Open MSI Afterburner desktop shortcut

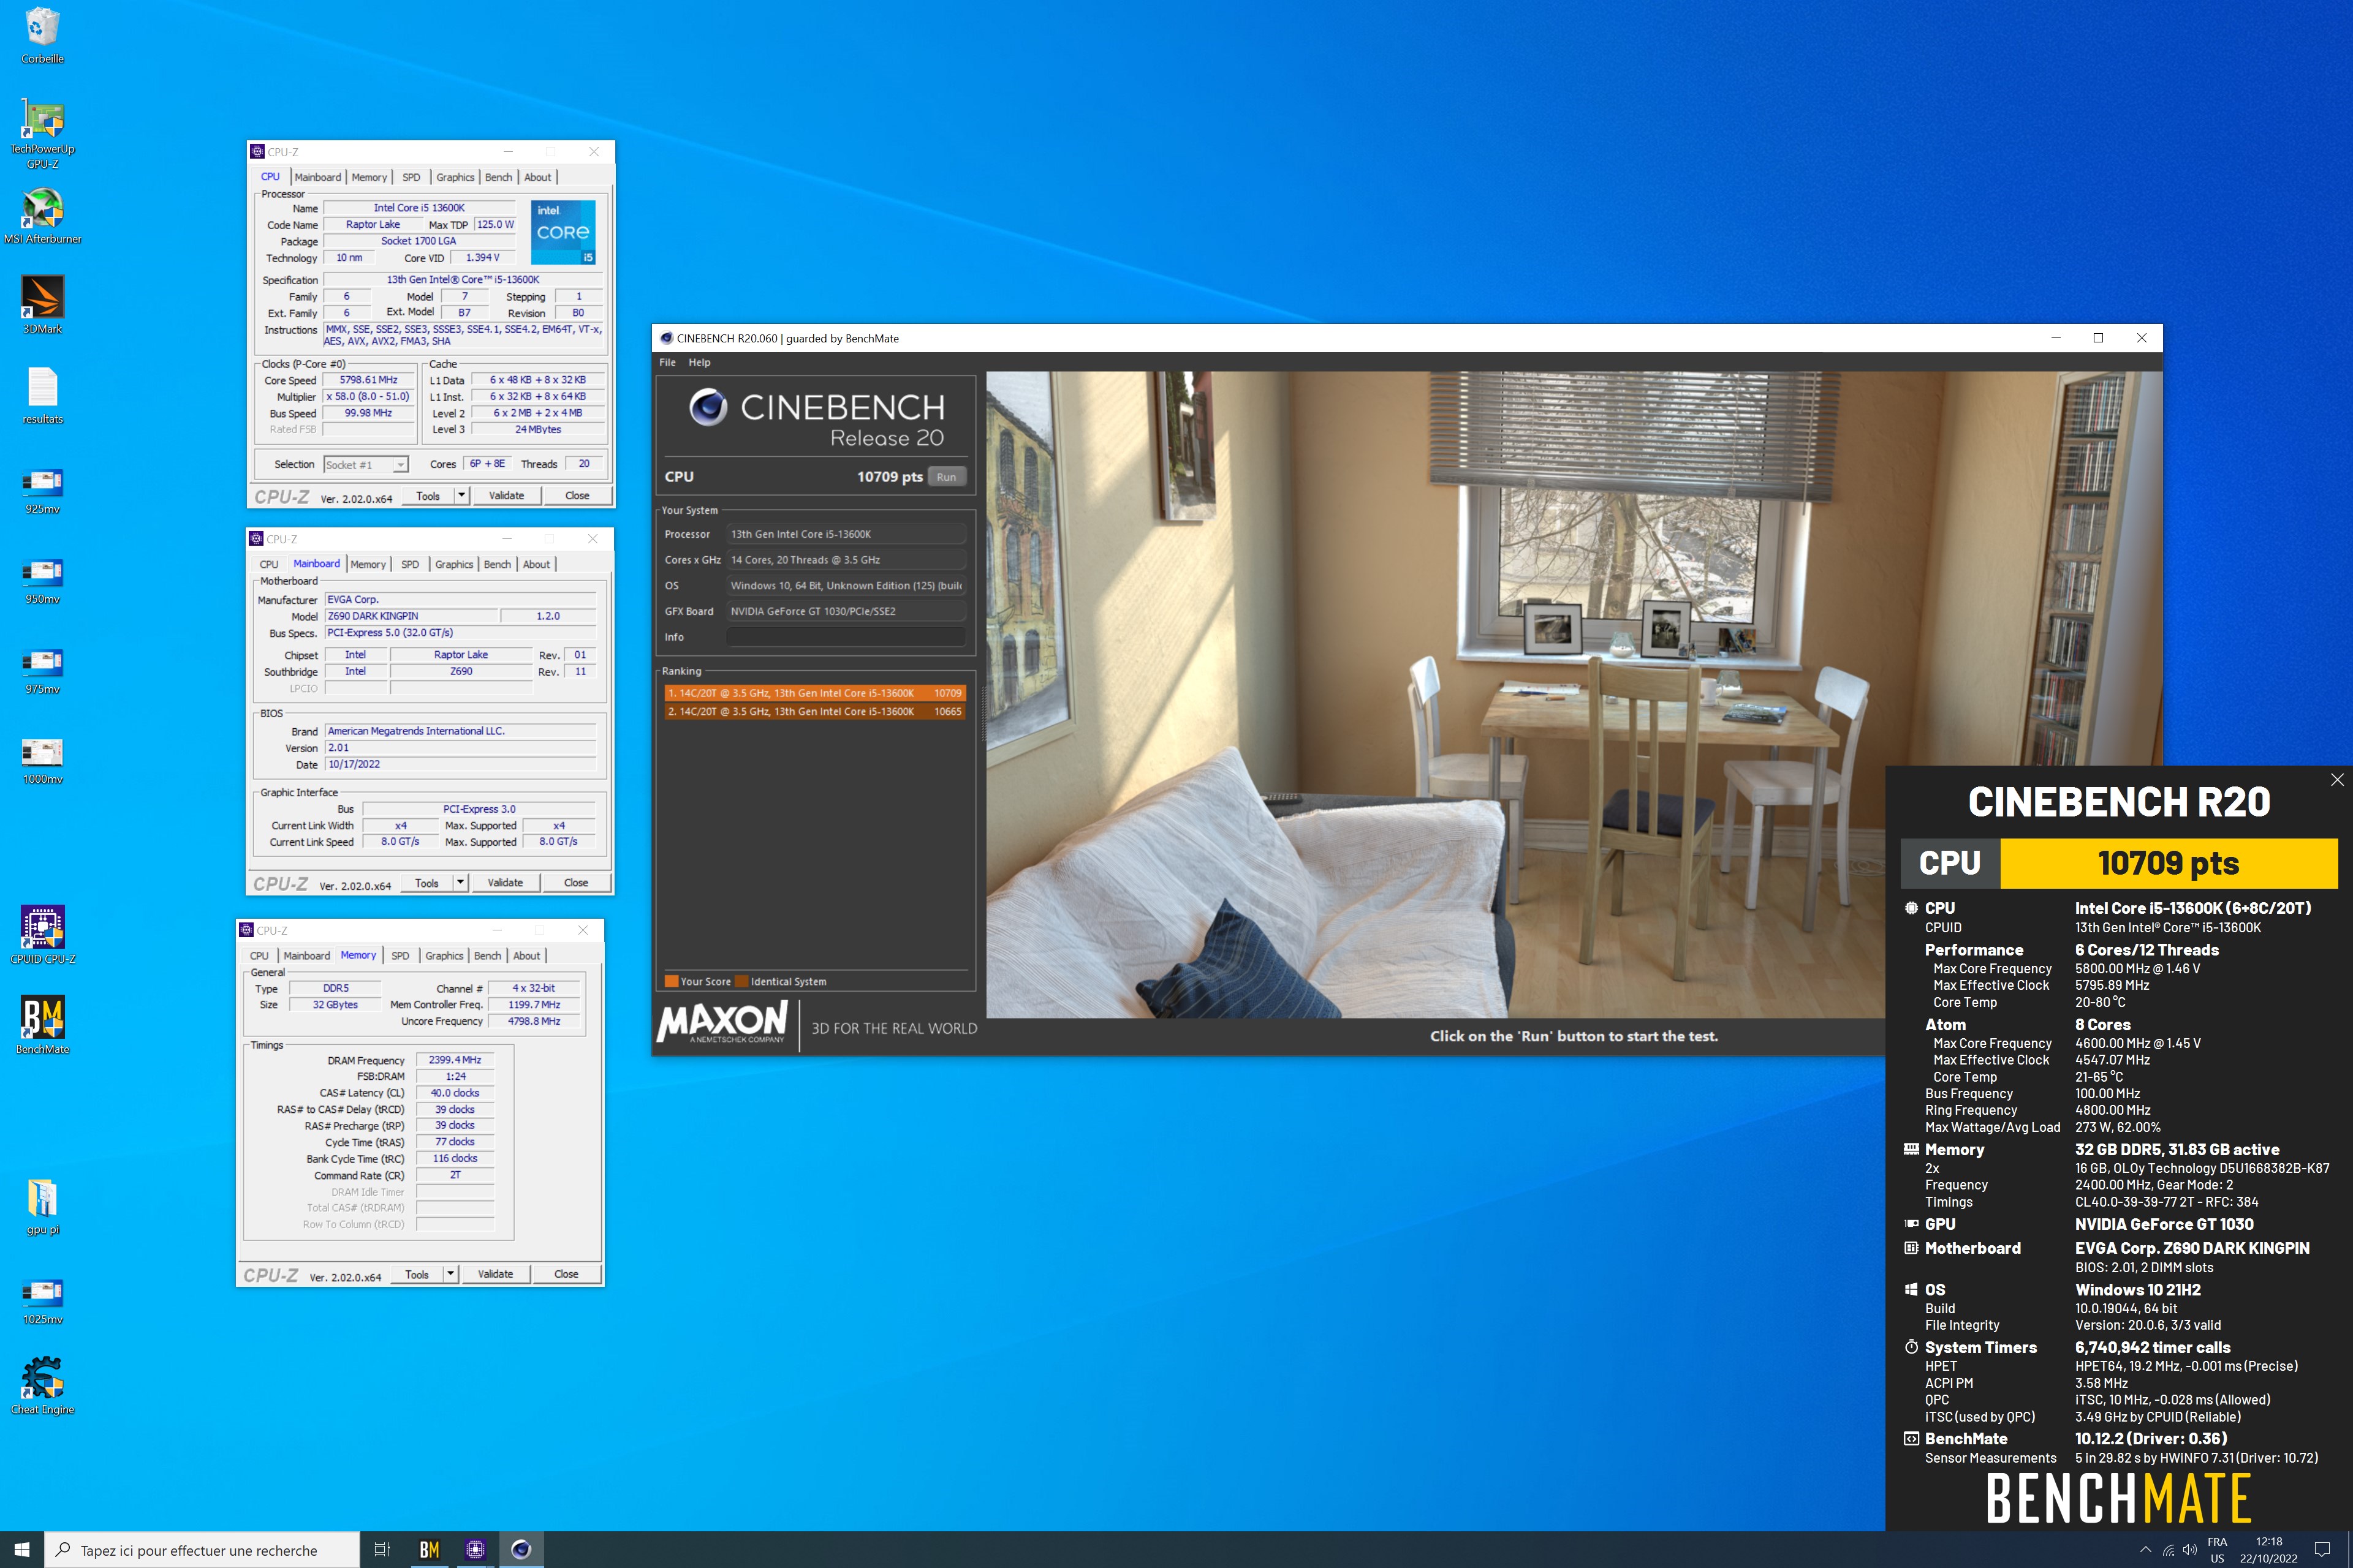tap(42, 216)
